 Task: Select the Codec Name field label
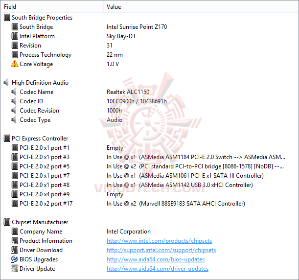pyautogui.click(x=36, y=92)
